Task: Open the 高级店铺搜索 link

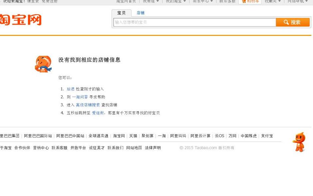Action: (x=88, y=105)
